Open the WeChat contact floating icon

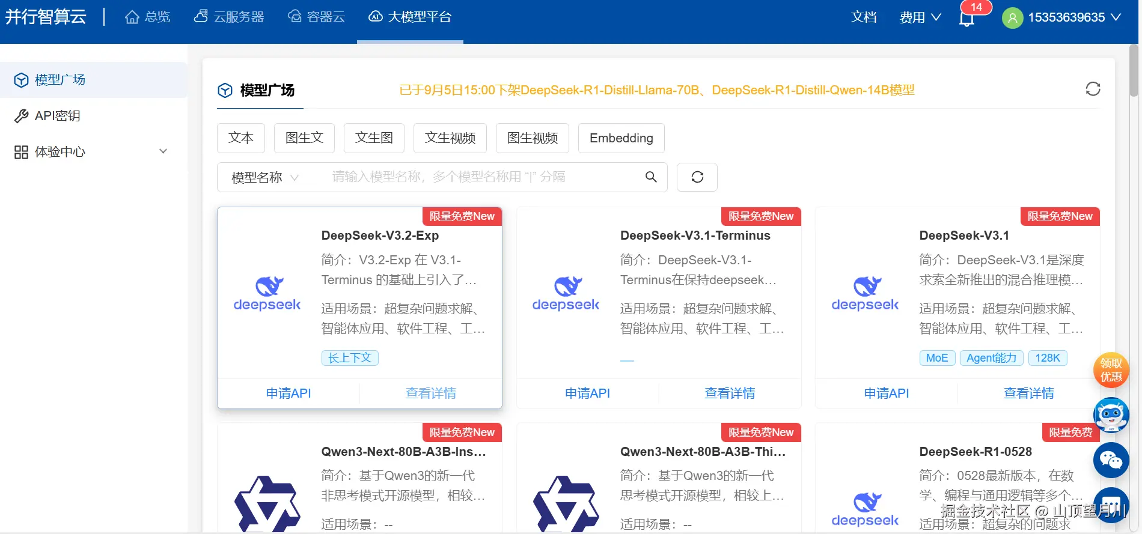pos(1111,460)
